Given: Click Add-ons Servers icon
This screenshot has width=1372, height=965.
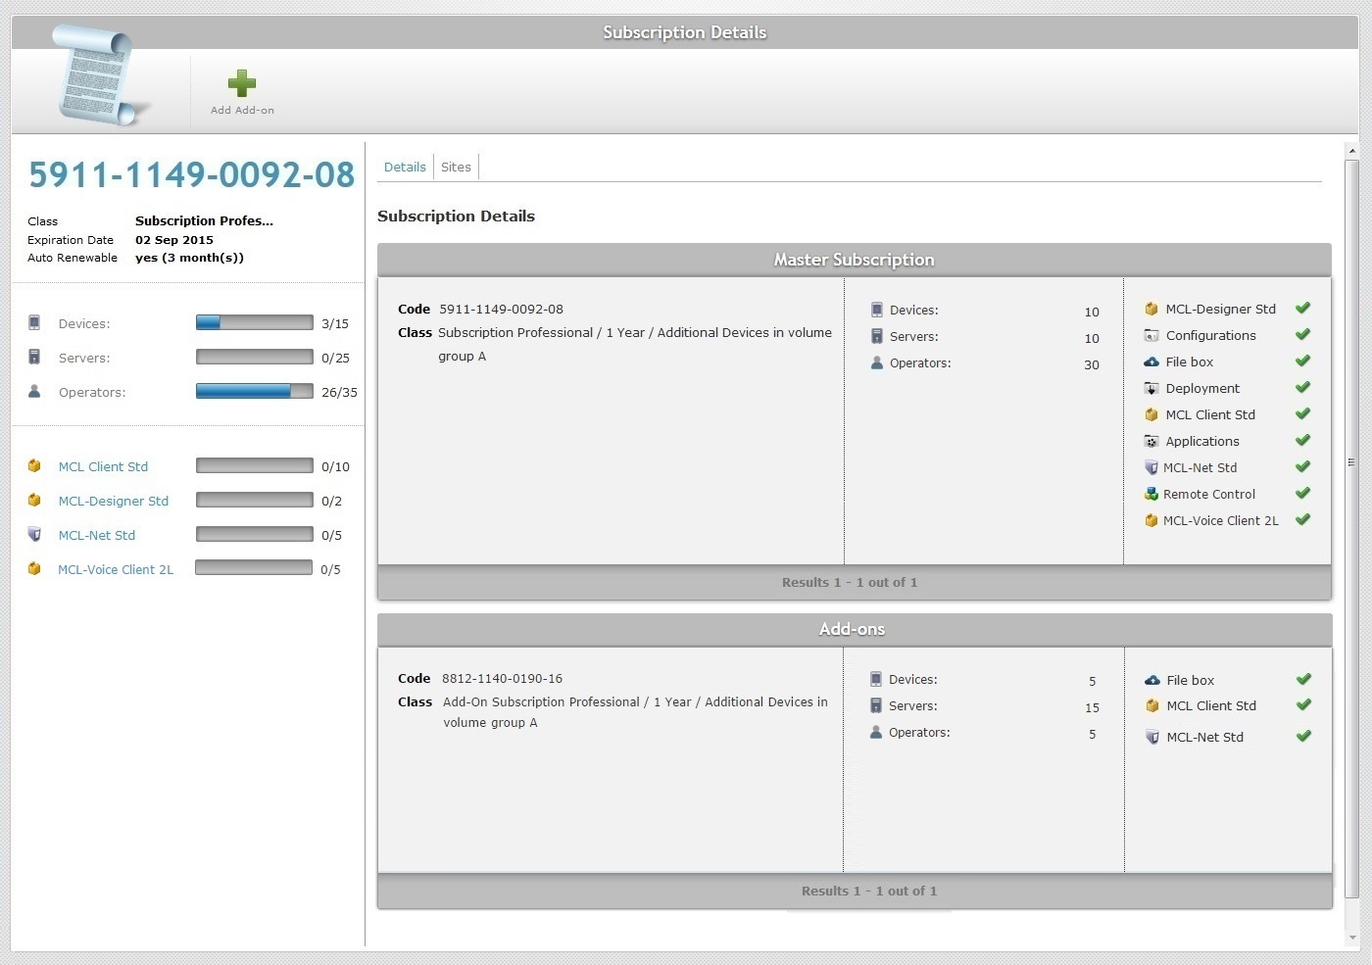Looking at the screenshot, I should pos(876,705).
